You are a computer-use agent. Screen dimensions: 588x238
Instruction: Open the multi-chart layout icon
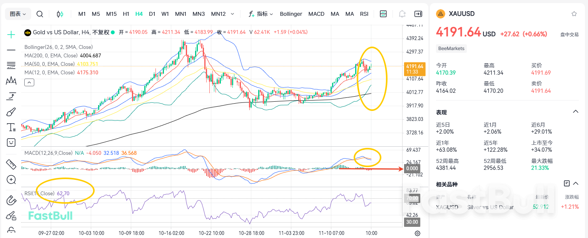pyautogui.click(x=383, y=13)
